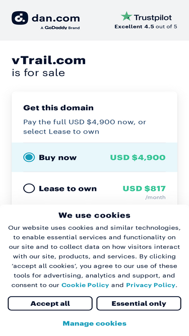
Task: Open the Privacy Policy link
Action: tap(151, 285)
